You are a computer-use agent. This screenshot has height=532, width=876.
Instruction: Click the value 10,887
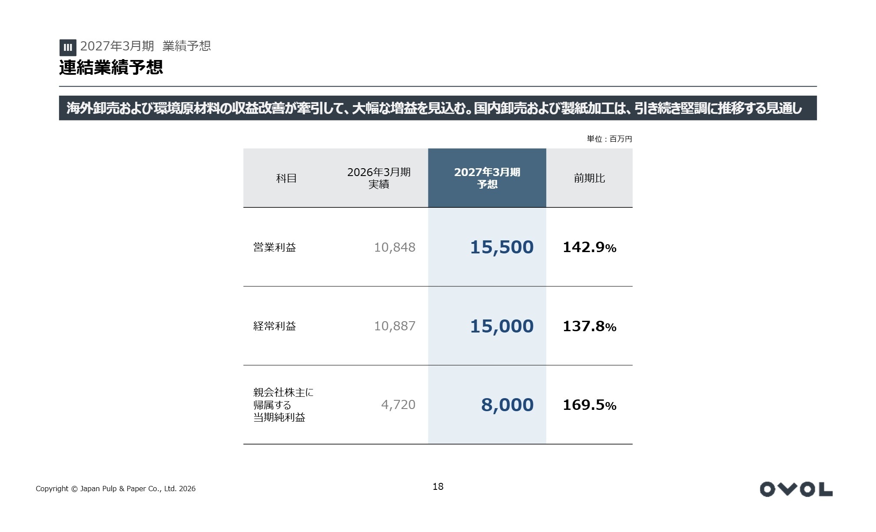point(395,326)
